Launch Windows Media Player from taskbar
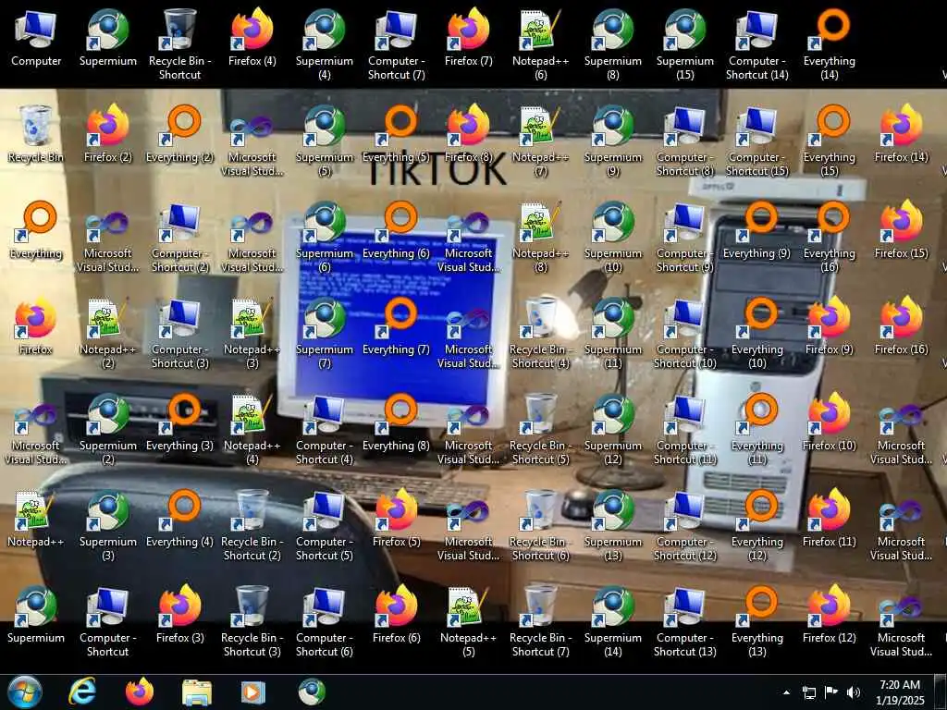Image resolution: width=947 pixels, height=710 pixels. click(253, 692)
